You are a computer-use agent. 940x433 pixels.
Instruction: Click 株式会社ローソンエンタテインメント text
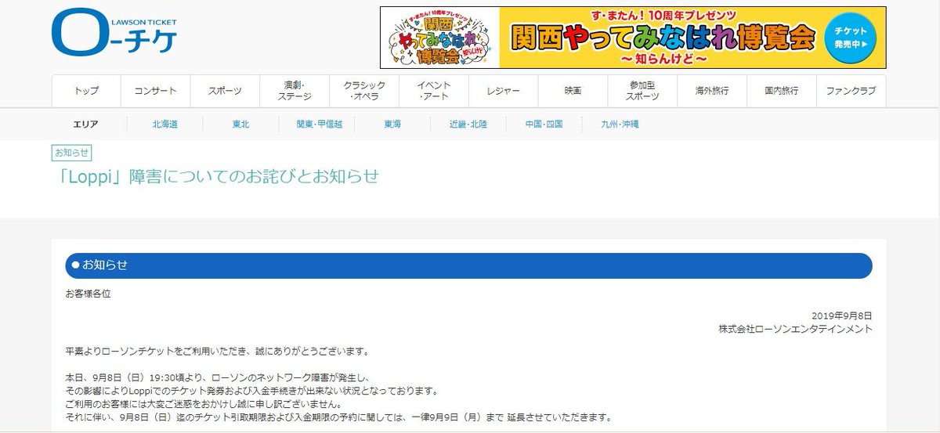pos(795,329)
